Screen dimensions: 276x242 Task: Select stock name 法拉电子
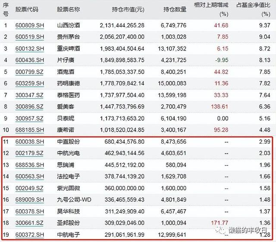68,176
